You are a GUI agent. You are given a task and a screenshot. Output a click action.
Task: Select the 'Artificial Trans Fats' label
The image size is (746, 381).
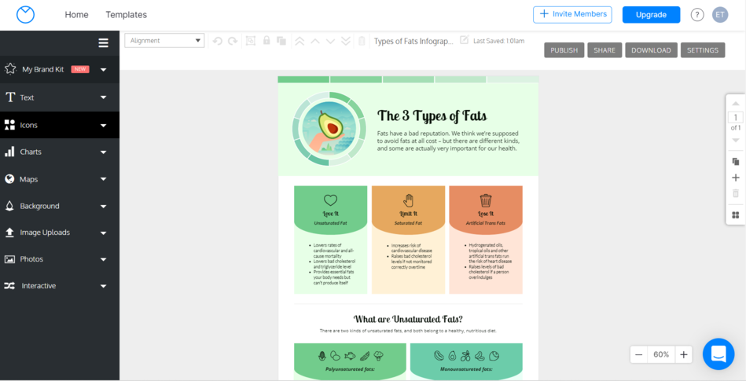click(486, 222)
